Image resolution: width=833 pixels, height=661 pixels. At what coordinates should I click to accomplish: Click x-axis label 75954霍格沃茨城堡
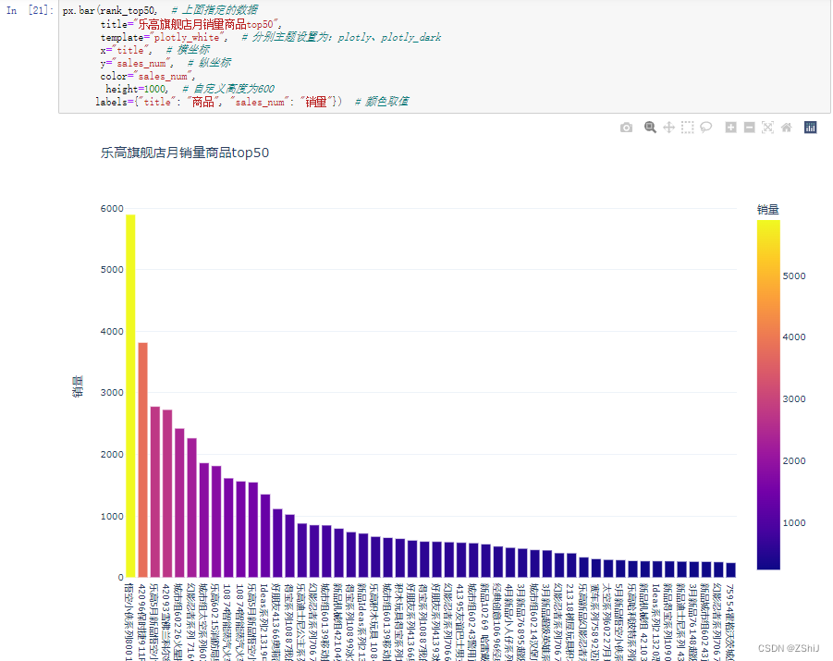730,621
